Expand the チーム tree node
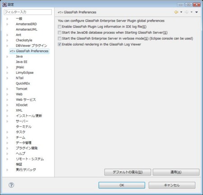 click(x=7, y=137)
